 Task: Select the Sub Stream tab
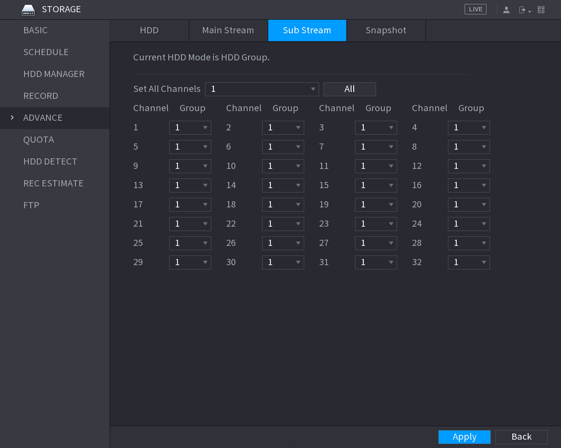click(307, 30)
